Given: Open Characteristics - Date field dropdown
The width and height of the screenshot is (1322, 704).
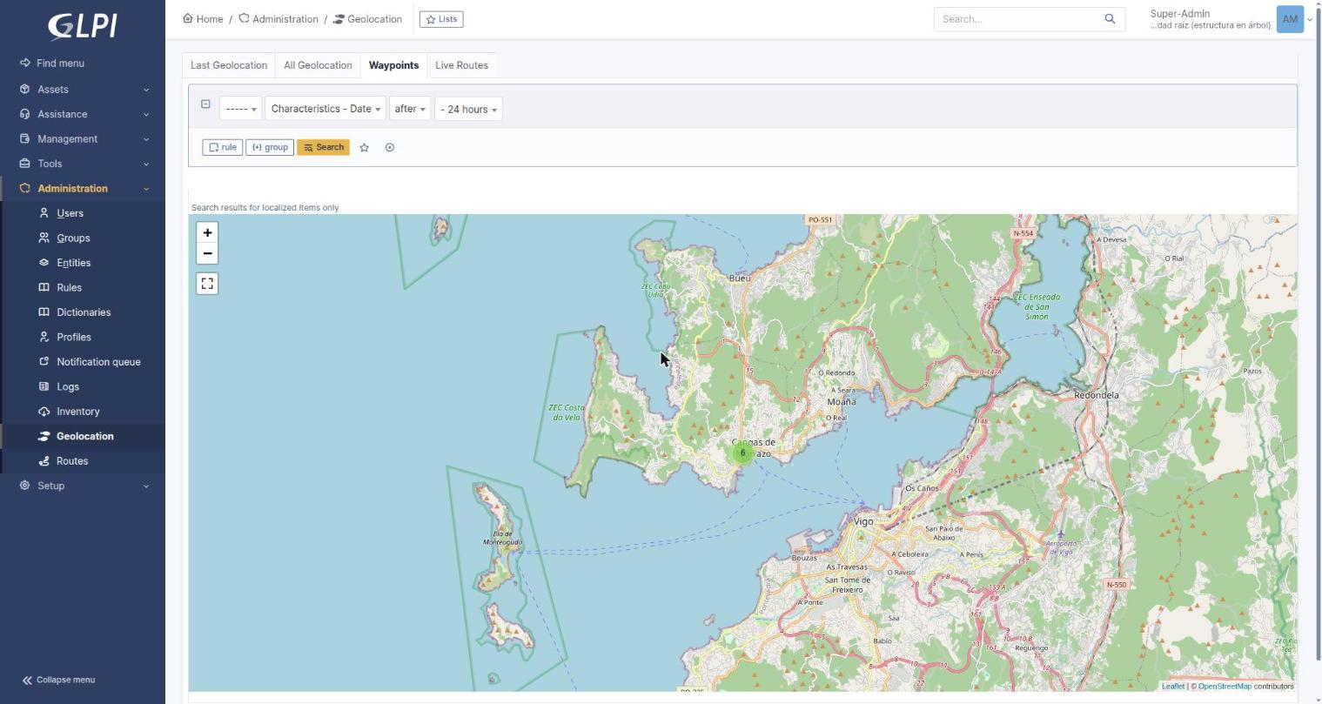Looking at the screenshot, I should coord(325,109).
